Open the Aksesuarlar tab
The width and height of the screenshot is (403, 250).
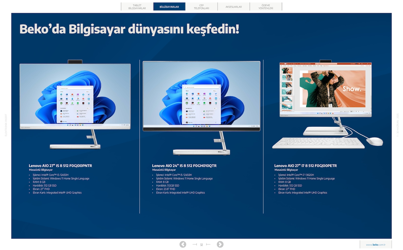click(234, 7)
